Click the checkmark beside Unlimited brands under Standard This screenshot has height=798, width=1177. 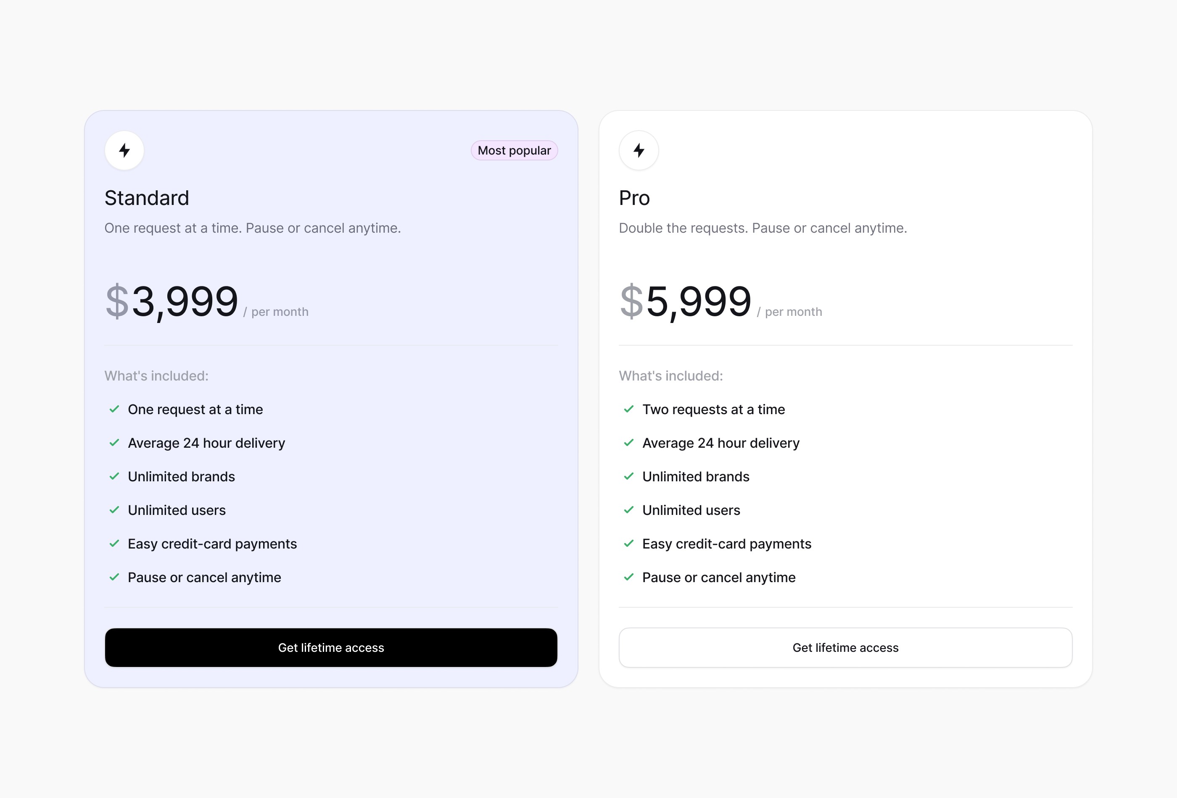(x=113, y=476)
